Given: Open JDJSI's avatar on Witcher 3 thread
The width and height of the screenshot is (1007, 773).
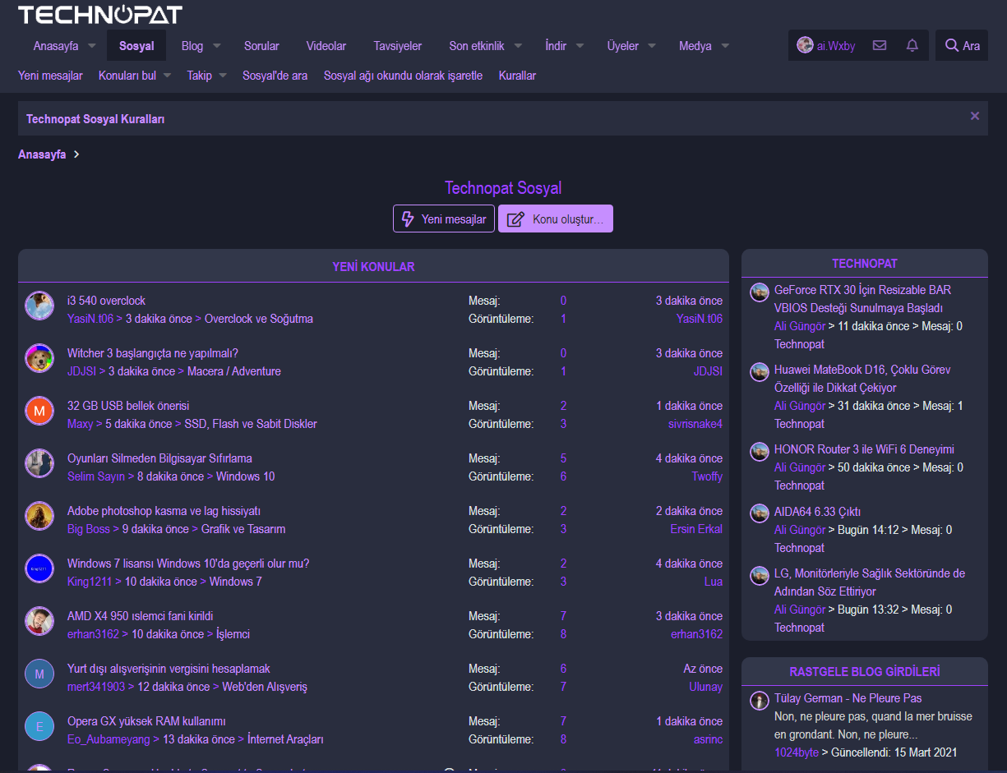Looking at the screenshot, I should tap(39, 358).
